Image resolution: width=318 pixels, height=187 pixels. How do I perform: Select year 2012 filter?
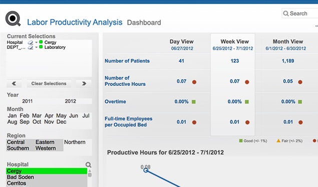click(71, 101)
